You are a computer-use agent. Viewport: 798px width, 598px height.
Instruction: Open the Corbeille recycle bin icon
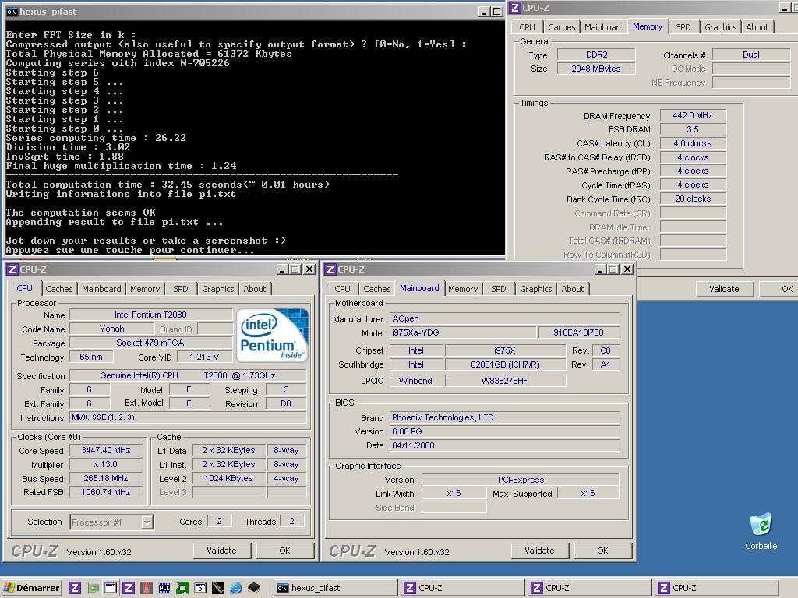tap(761, 531)
